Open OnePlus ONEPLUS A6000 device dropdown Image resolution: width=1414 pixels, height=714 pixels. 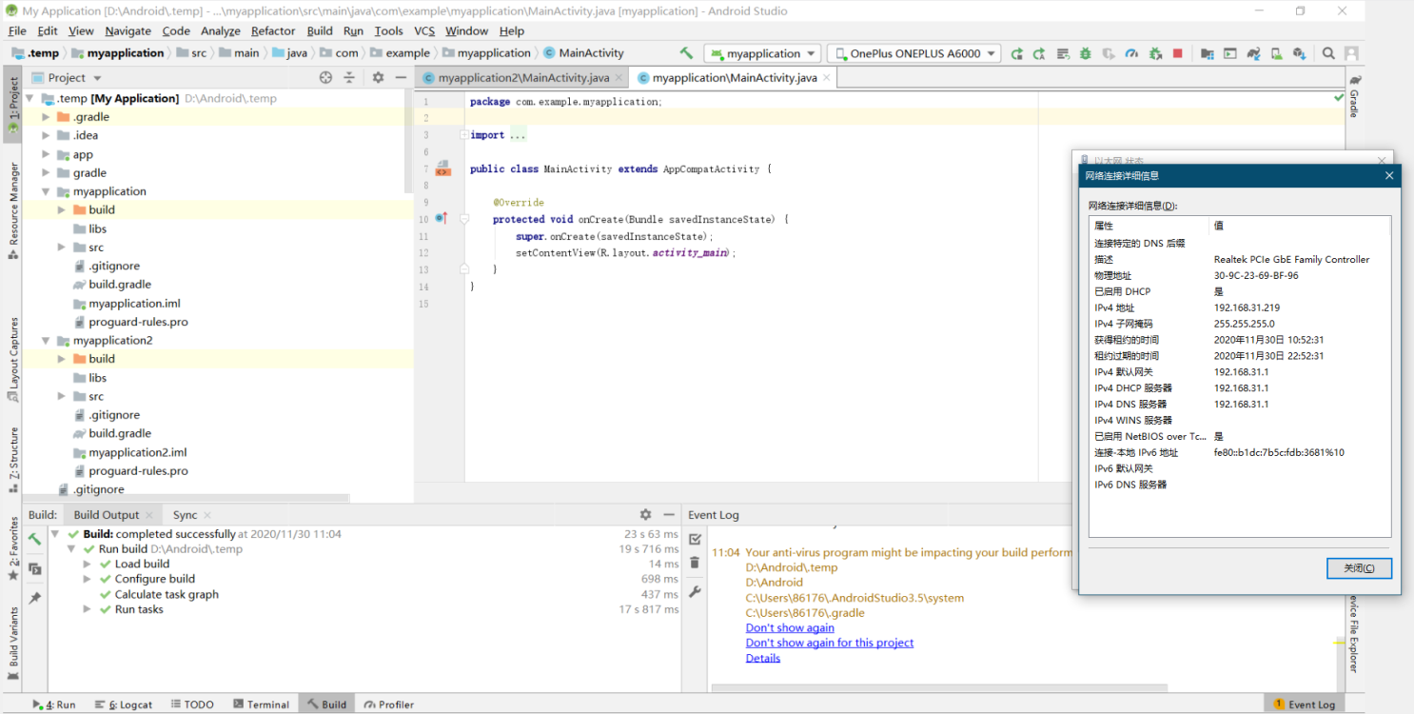pyautogui.click(x=914, y=53)
